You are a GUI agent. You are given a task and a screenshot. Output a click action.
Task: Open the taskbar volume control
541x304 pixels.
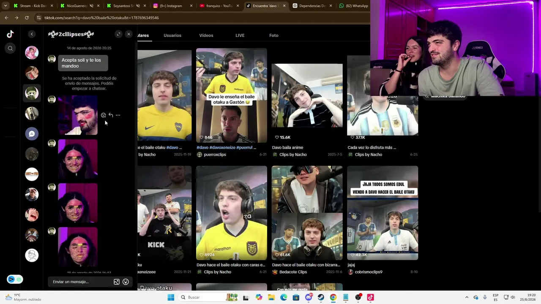coord(512,298)
